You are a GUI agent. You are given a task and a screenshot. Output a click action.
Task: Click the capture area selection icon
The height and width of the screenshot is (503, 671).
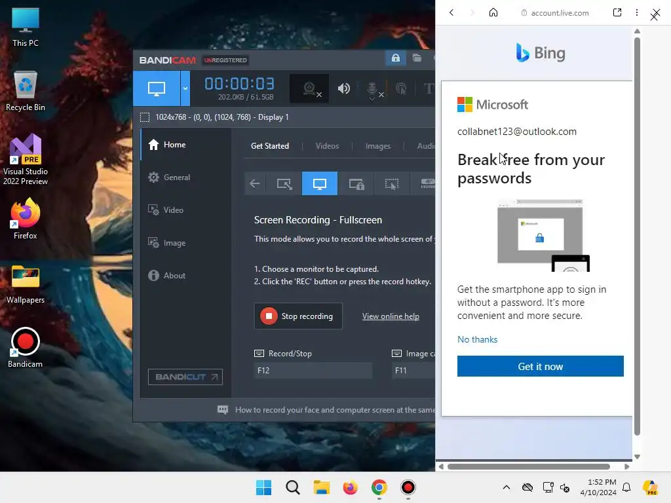pyautogui.click(x=145, y=117)
